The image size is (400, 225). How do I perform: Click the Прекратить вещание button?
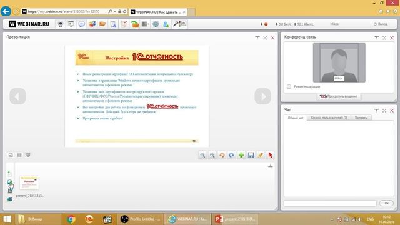pyautogui.click(x=339, y=96)
